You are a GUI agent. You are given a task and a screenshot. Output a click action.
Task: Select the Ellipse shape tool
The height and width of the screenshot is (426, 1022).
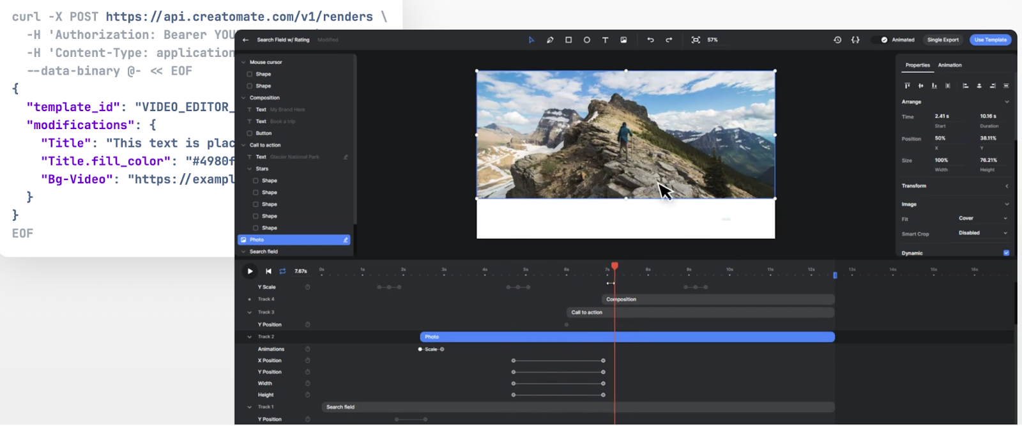tap(587, 40)
